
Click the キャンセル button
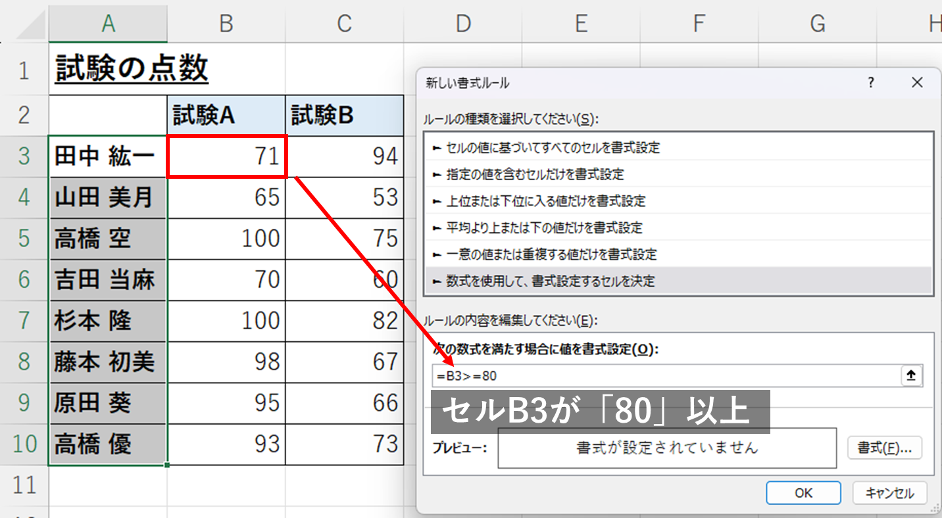point(889,493)
